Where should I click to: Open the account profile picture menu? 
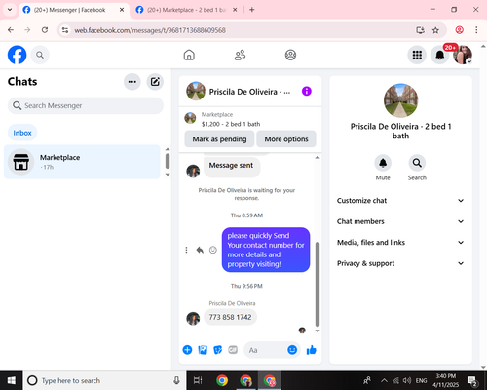click(463, 55)
